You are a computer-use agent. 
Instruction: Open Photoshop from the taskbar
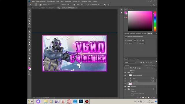81,101
